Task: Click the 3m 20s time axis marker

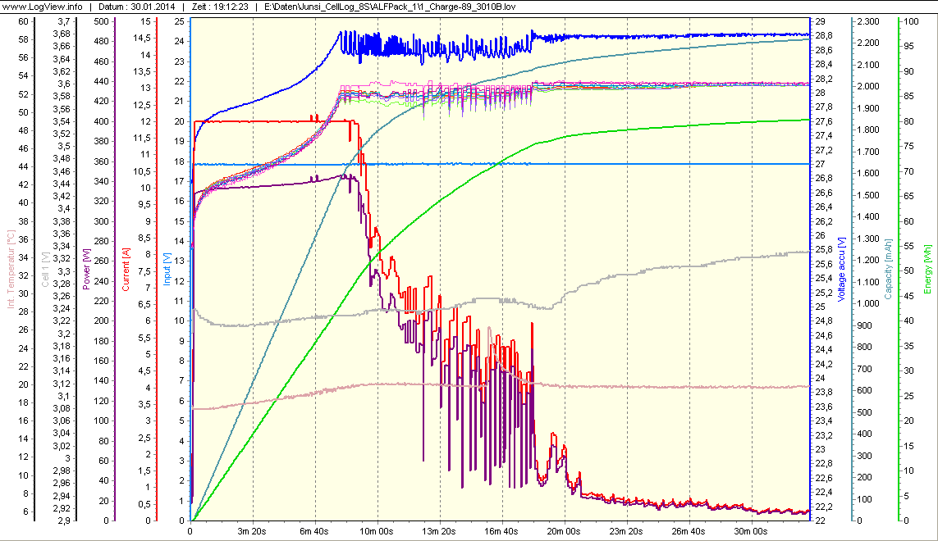Action: [253, 531]
